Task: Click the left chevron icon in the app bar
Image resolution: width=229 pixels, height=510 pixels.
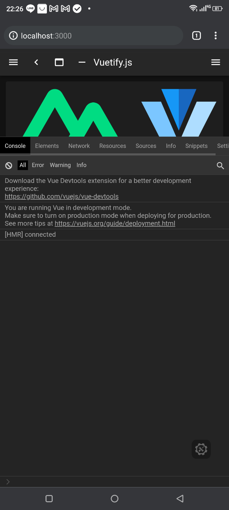Action: coord(36,62)
